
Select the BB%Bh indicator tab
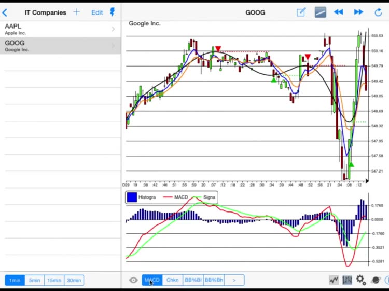(214, 280)
